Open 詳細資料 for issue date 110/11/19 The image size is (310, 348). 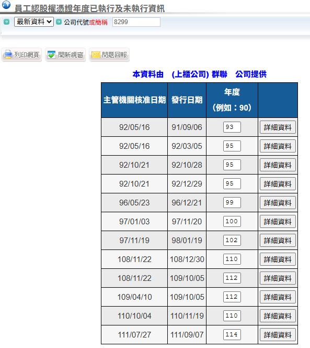pos(278,316)
